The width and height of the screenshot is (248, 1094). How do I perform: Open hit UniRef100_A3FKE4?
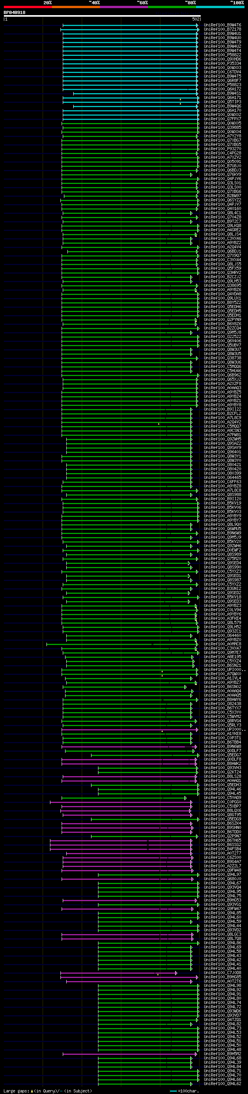222,618
